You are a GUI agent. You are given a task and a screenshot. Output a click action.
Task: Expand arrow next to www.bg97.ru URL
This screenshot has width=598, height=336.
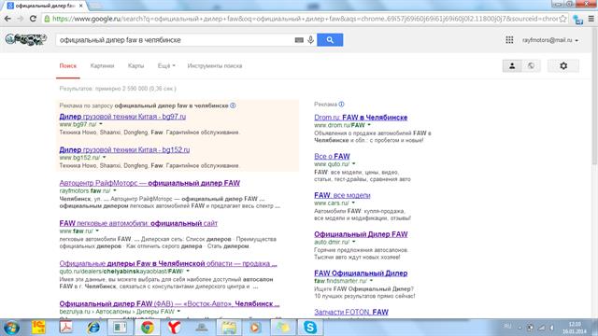(x=101, y=124)
